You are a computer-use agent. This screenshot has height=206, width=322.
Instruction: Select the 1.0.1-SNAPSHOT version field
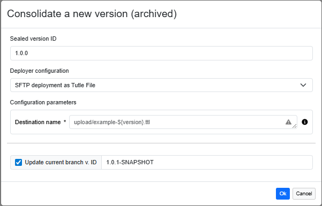[207, 162]
